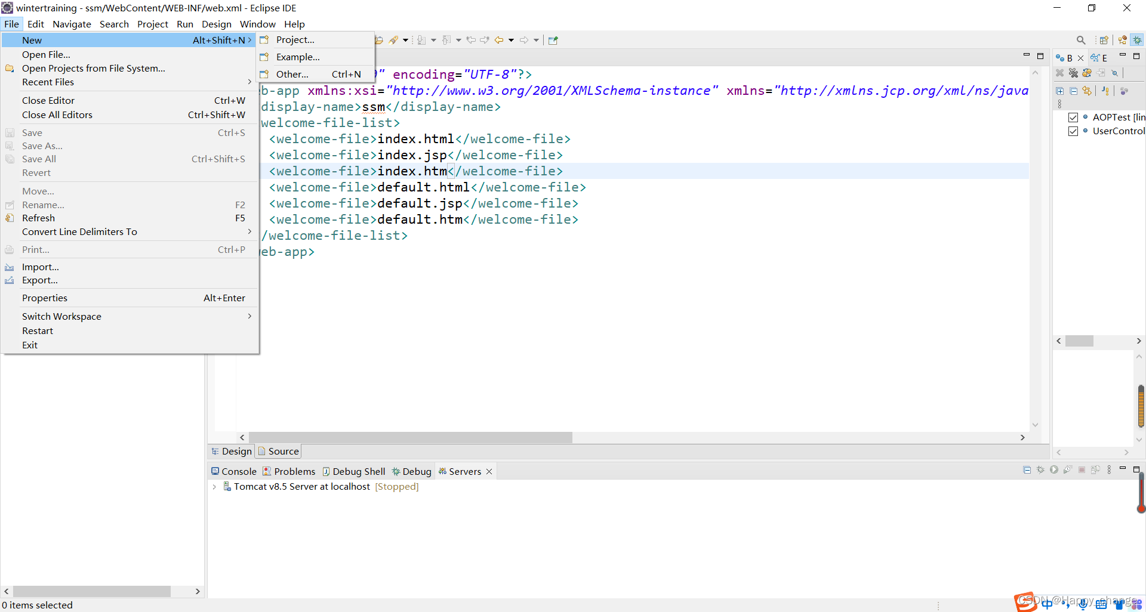Open the Run dropdown arrow on the toolbar

click(405, 40)
